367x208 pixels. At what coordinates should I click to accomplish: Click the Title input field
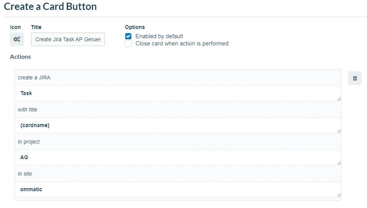pos(68,39)
